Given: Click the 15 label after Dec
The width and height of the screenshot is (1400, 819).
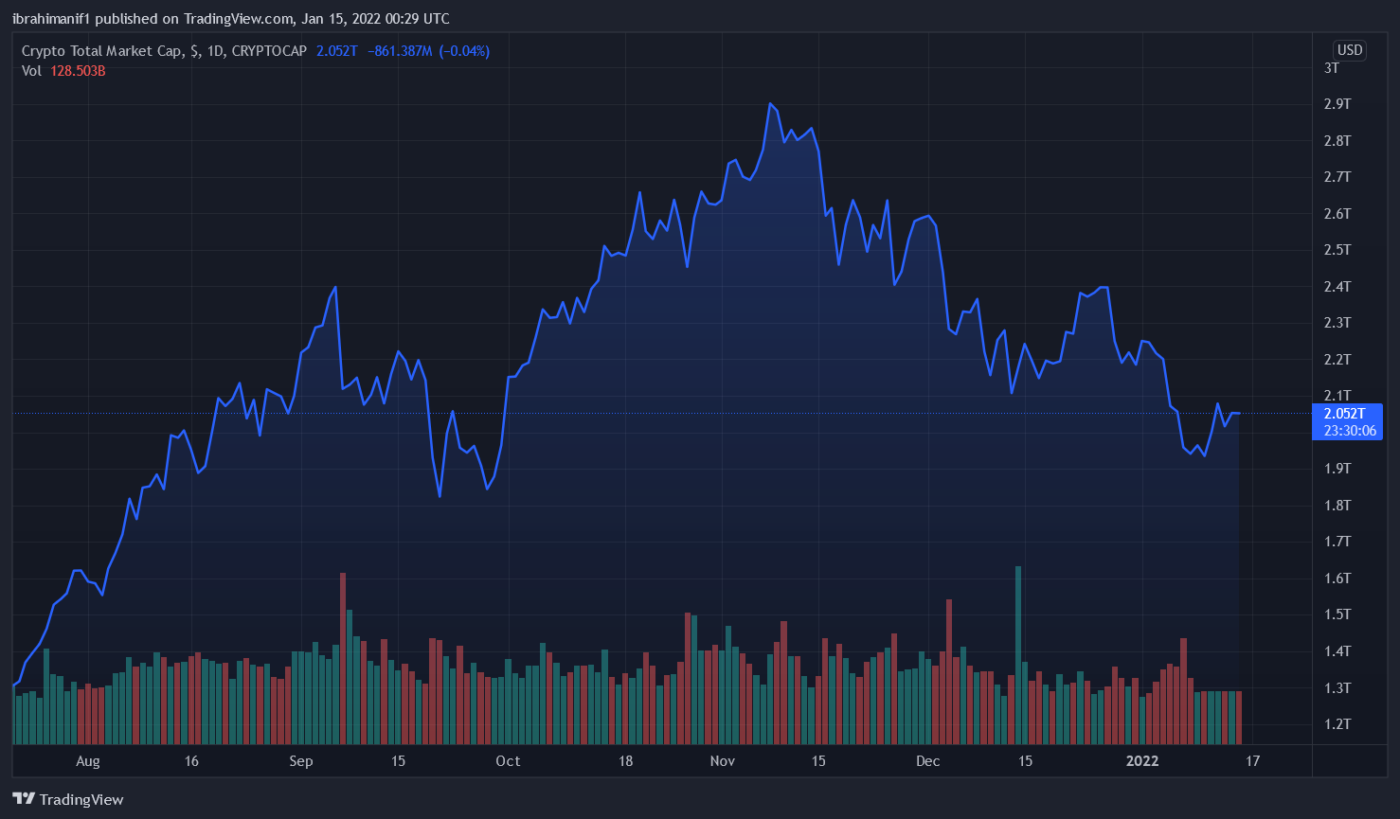Looking at the screenshot, I should 1025,761.
